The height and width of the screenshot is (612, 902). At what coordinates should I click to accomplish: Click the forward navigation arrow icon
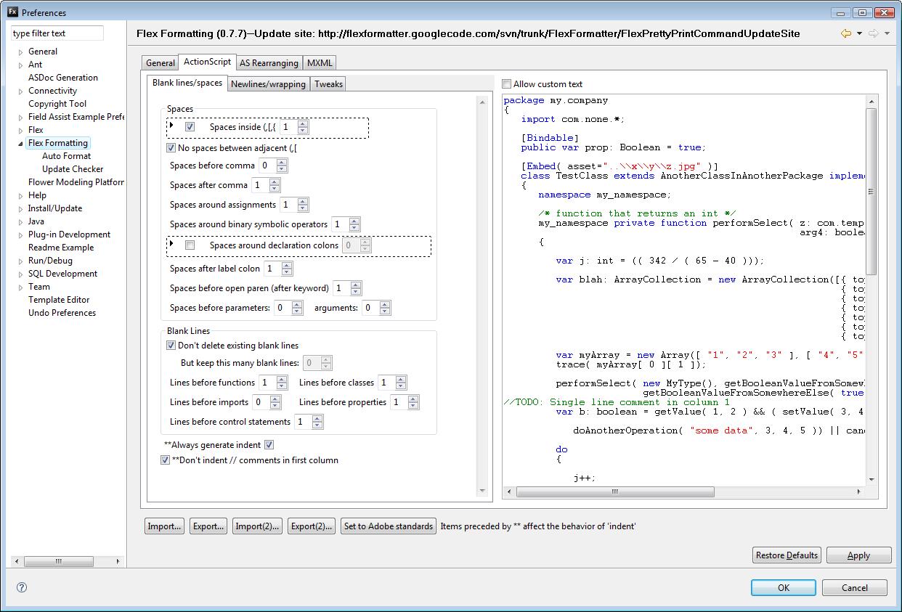[x=874, y=33]
